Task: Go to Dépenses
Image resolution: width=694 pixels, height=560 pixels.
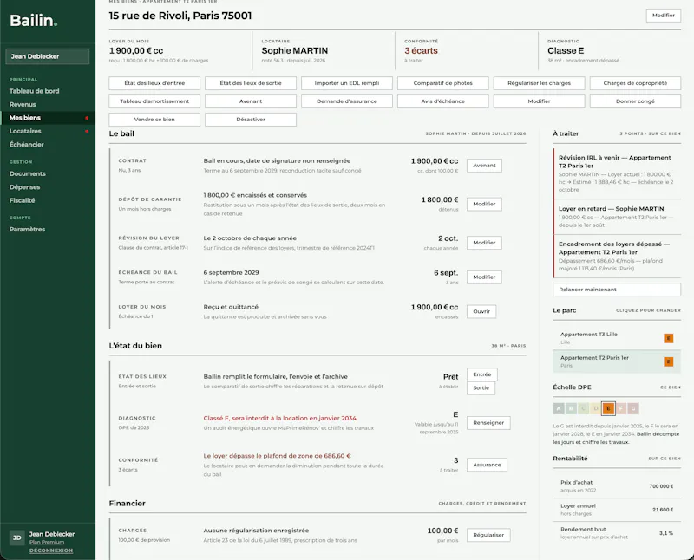Action: click(25, 186)
